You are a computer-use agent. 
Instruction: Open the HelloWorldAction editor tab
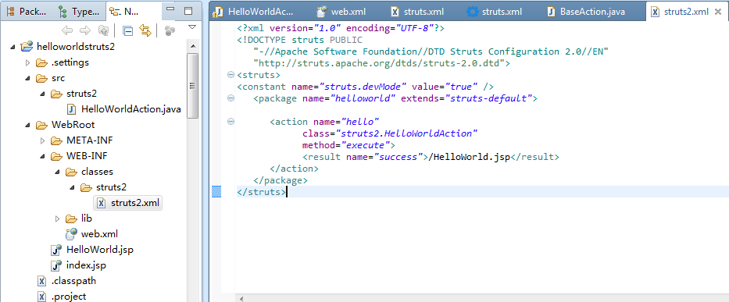(x=253, y=12)
